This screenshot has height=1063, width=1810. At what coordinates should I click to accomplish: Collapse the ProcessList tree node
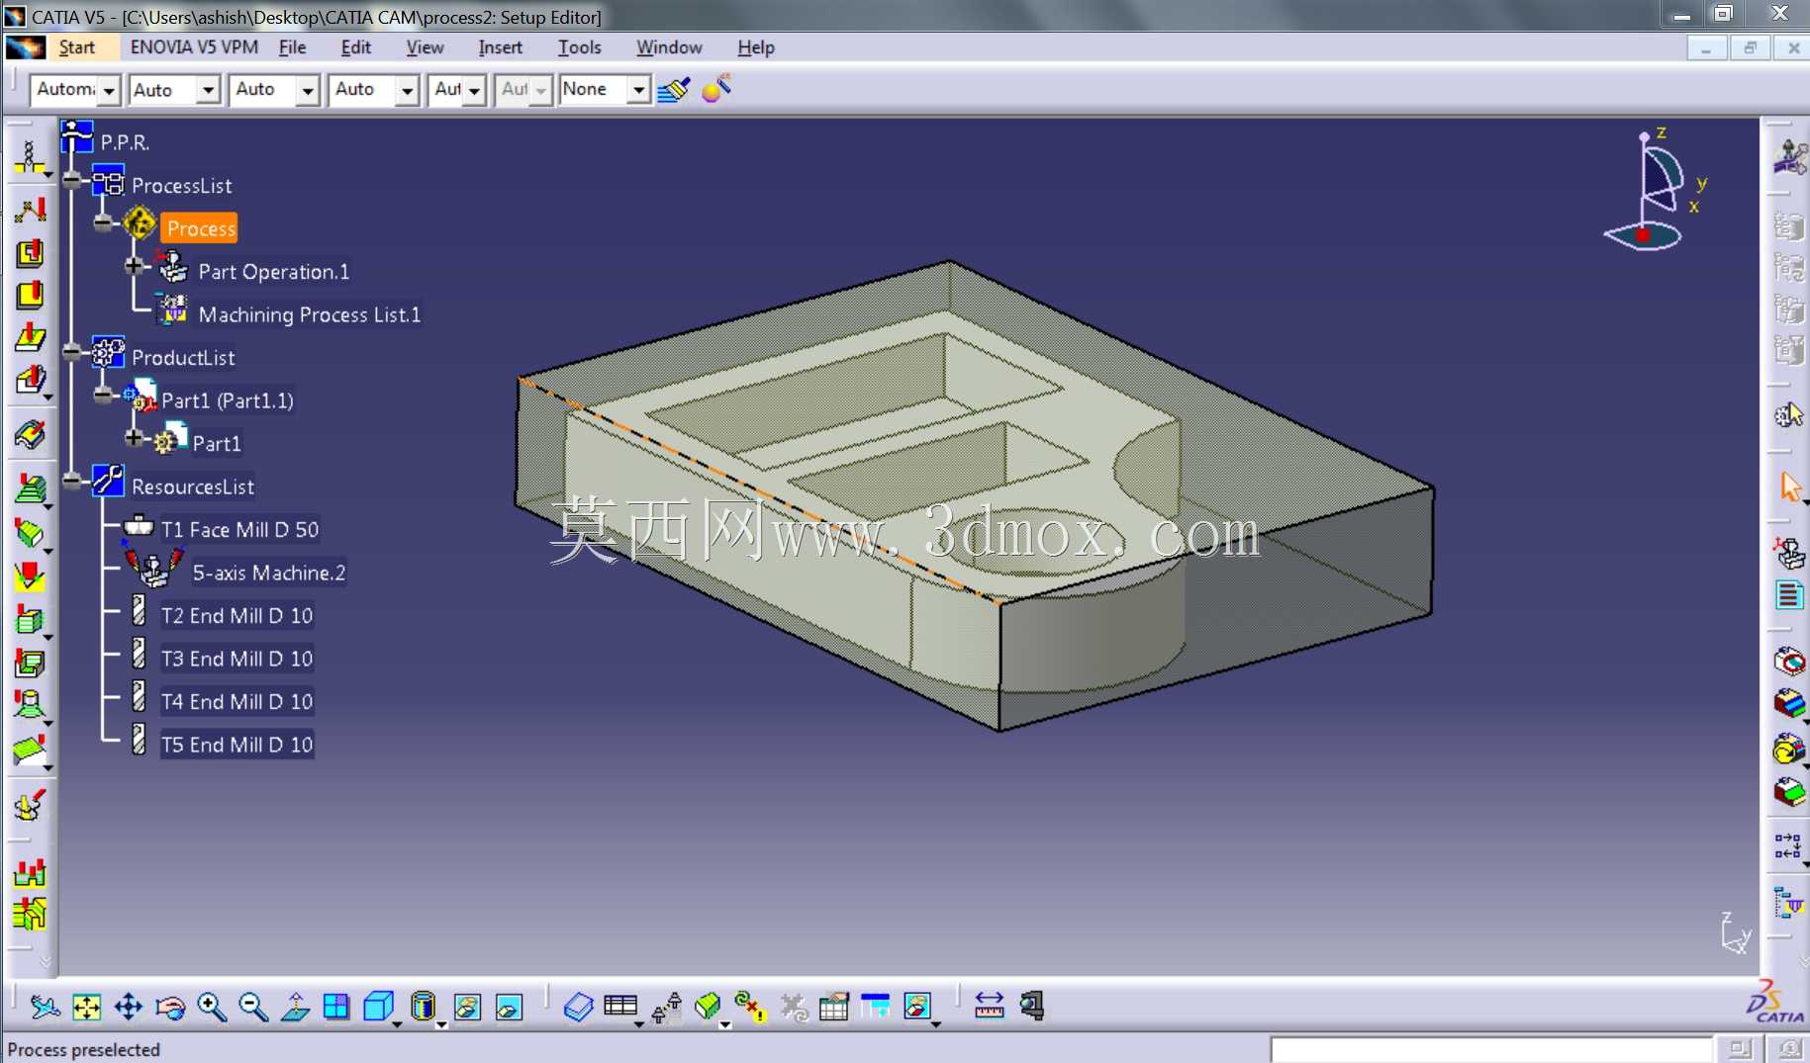pyautogui.click(x=72, y=180)
